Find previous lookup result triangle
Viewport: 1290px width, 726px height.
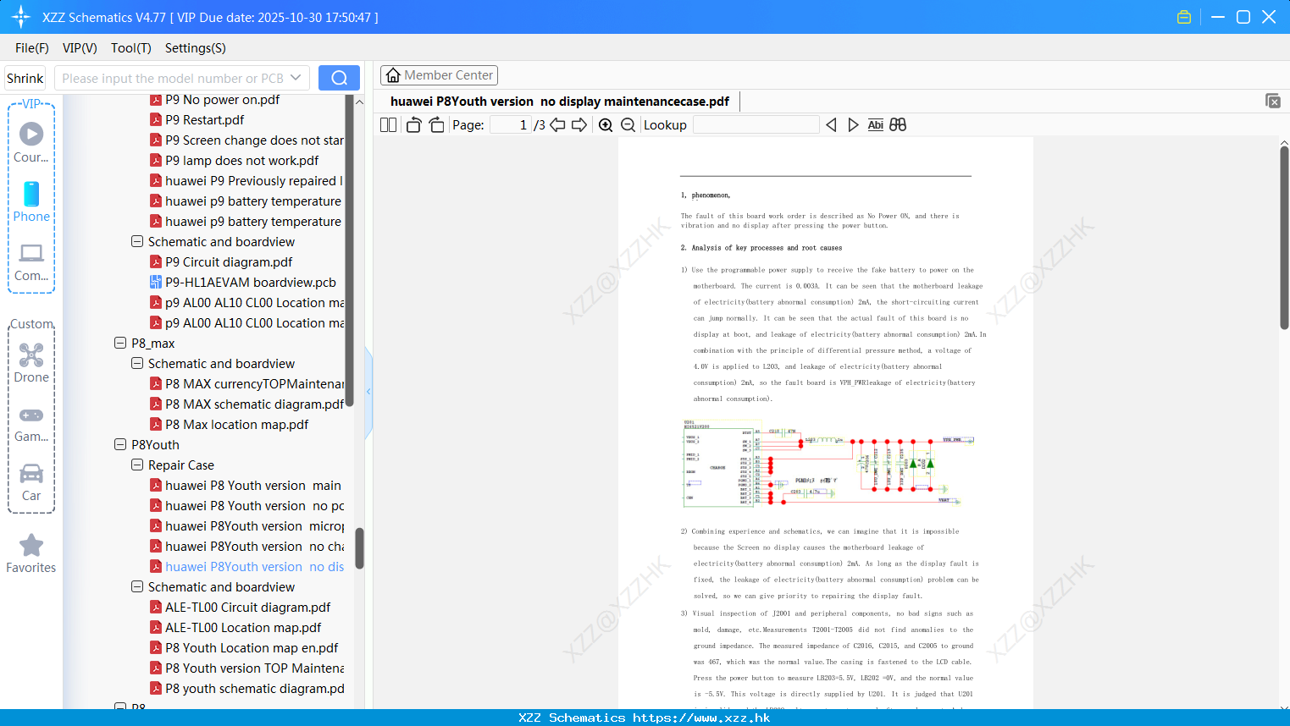[x=831, y=125]
